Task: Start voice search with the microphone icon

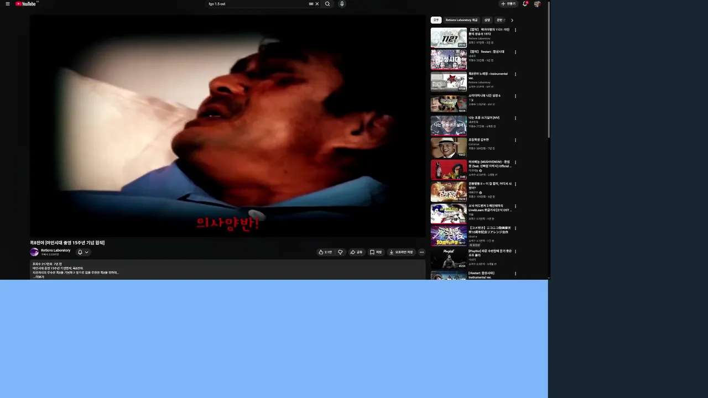Action: [342, 4]
